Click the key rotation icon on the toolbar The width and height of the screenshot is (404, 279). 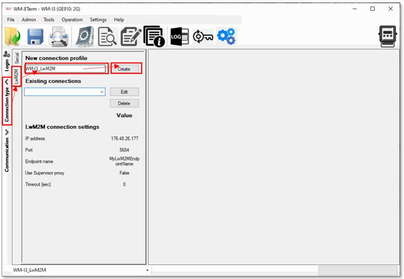202,36
